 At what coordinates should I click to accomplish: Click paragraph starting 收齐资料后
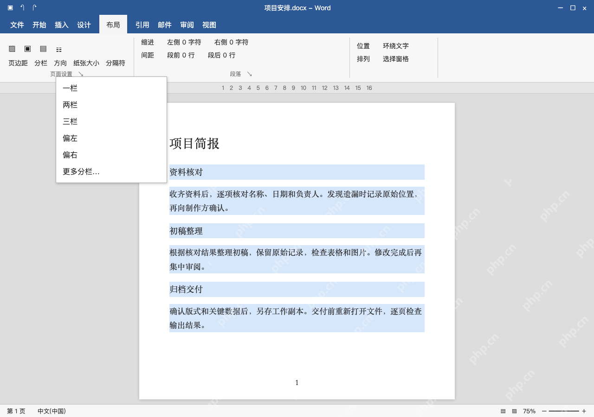[x=297, y=201]
